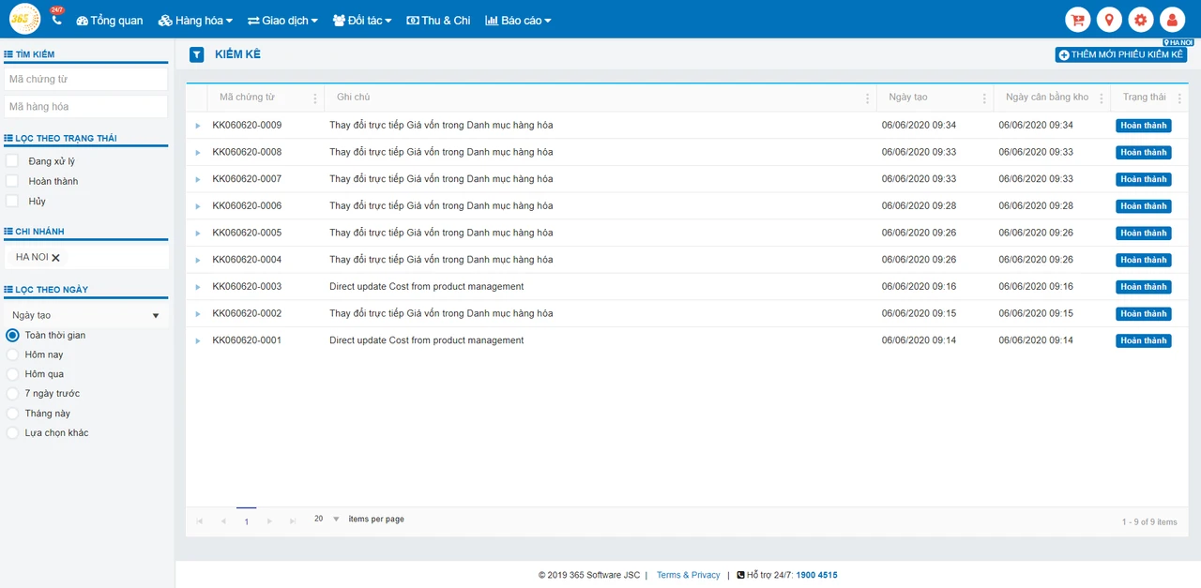Click Hoàn thành badge for KK060620-0009
Screen dimensions: 1201x588
[x=1143, y=126]
